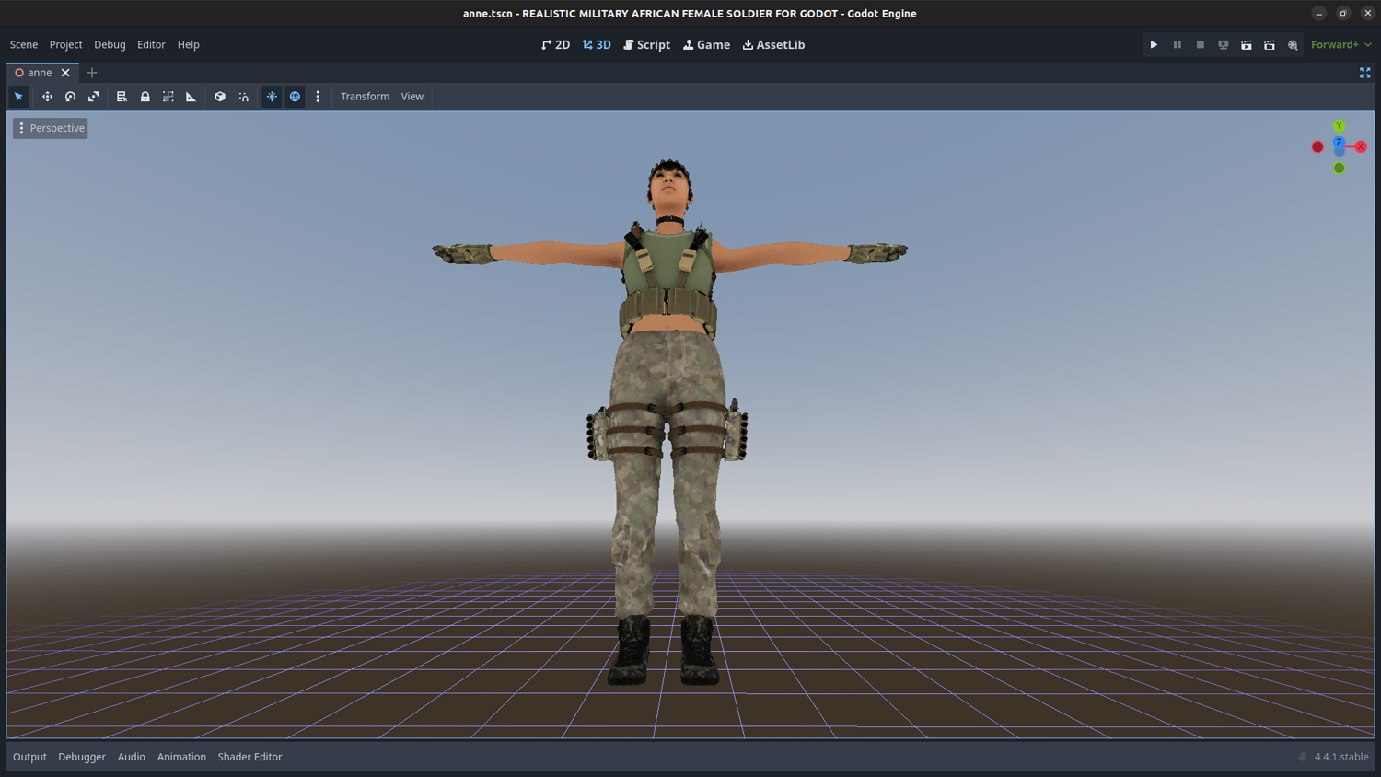Screen dimensions: 1381x777
Task: Restore the Godot Engine window size
Action: click(x=1343, y=13)
